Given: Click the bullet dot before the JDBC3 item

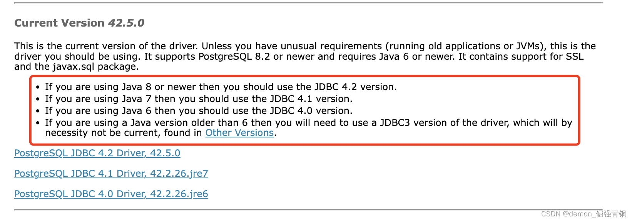Looking at the screenshot, I should pyautogui.click(x=38, y=123).
